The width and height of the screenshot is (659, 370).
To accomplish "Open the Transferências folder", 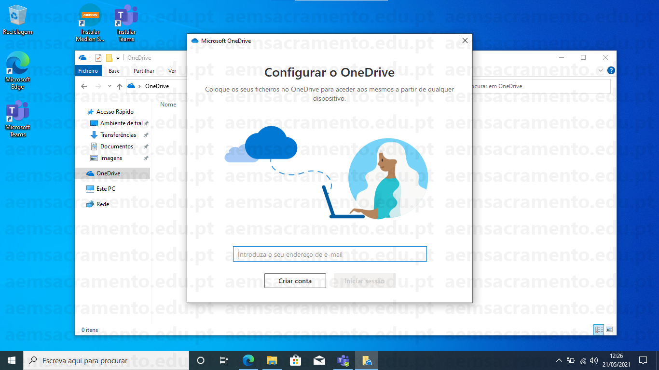I will 118,135.
